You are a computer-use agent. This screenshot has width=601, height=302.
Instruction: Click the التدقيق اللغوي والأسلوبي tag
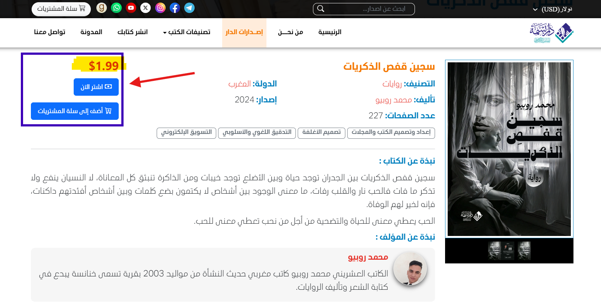(x=257, y=132)
